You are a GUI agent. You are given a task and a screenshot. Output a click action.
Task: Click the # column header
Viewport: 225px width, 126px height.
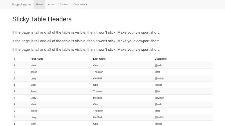(x=14, y=59)
